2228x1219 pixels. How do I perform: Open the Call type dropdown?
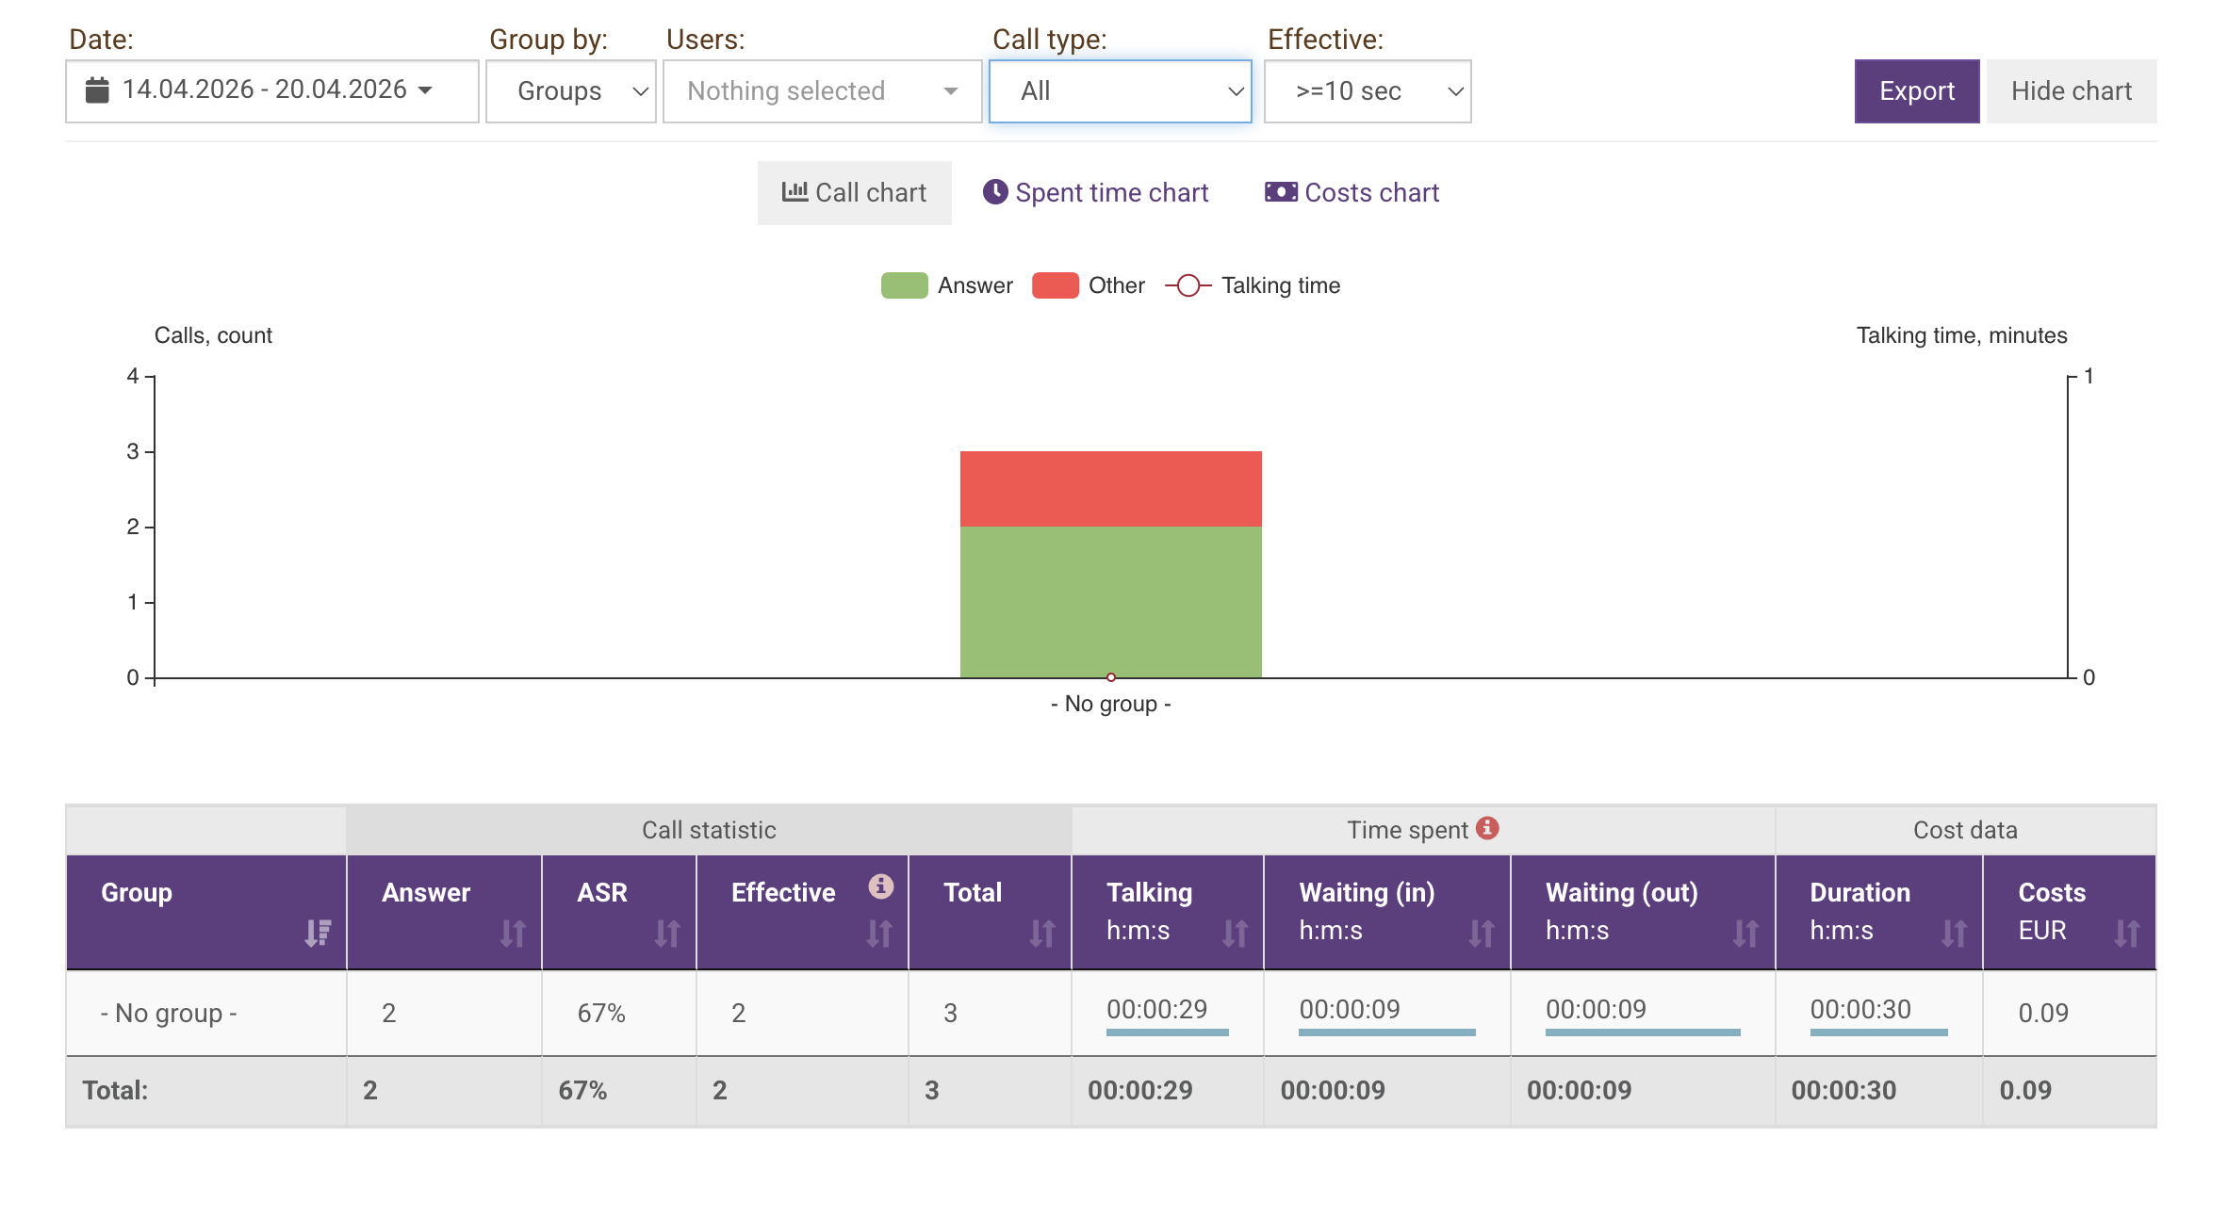tap(1120, 91)
